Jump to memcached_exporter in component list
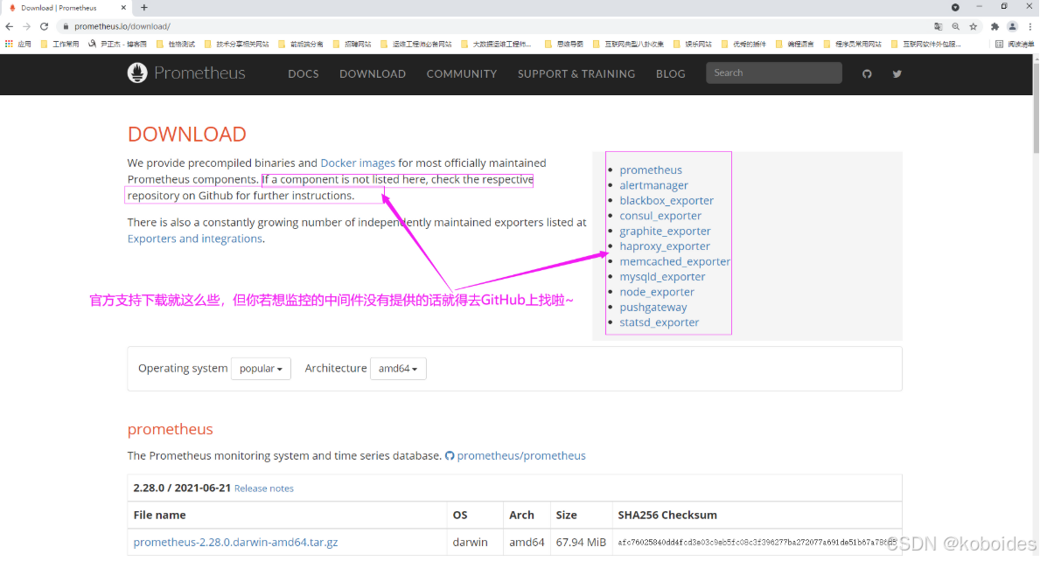 click(674, 261)
